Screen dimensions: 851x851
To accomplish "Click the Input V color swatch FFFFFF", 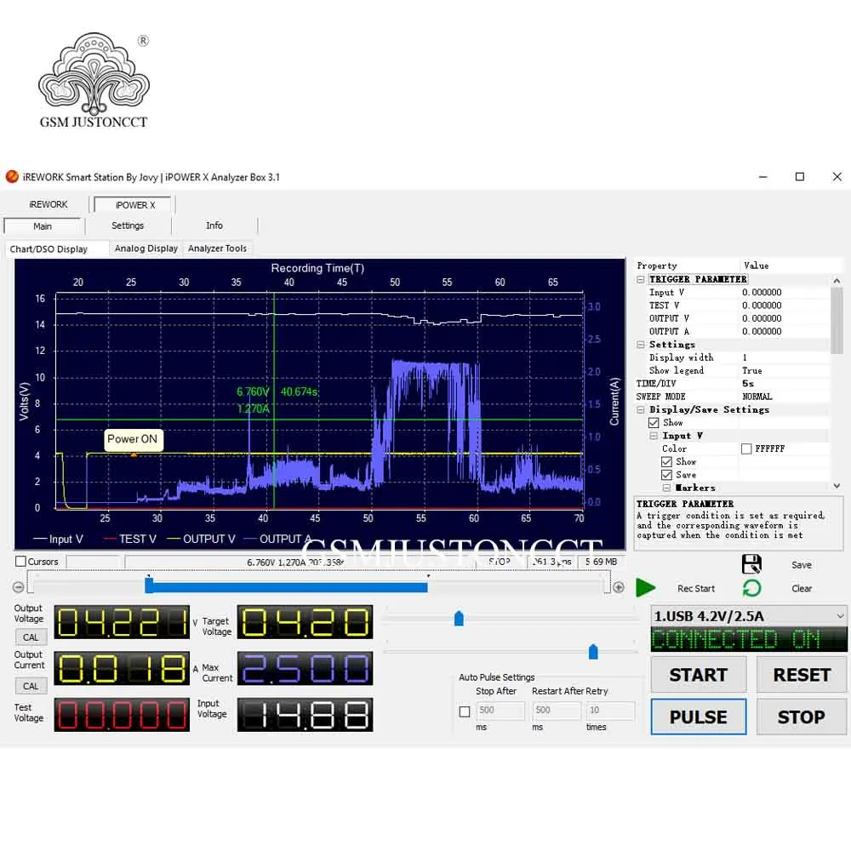I will 746,448.
